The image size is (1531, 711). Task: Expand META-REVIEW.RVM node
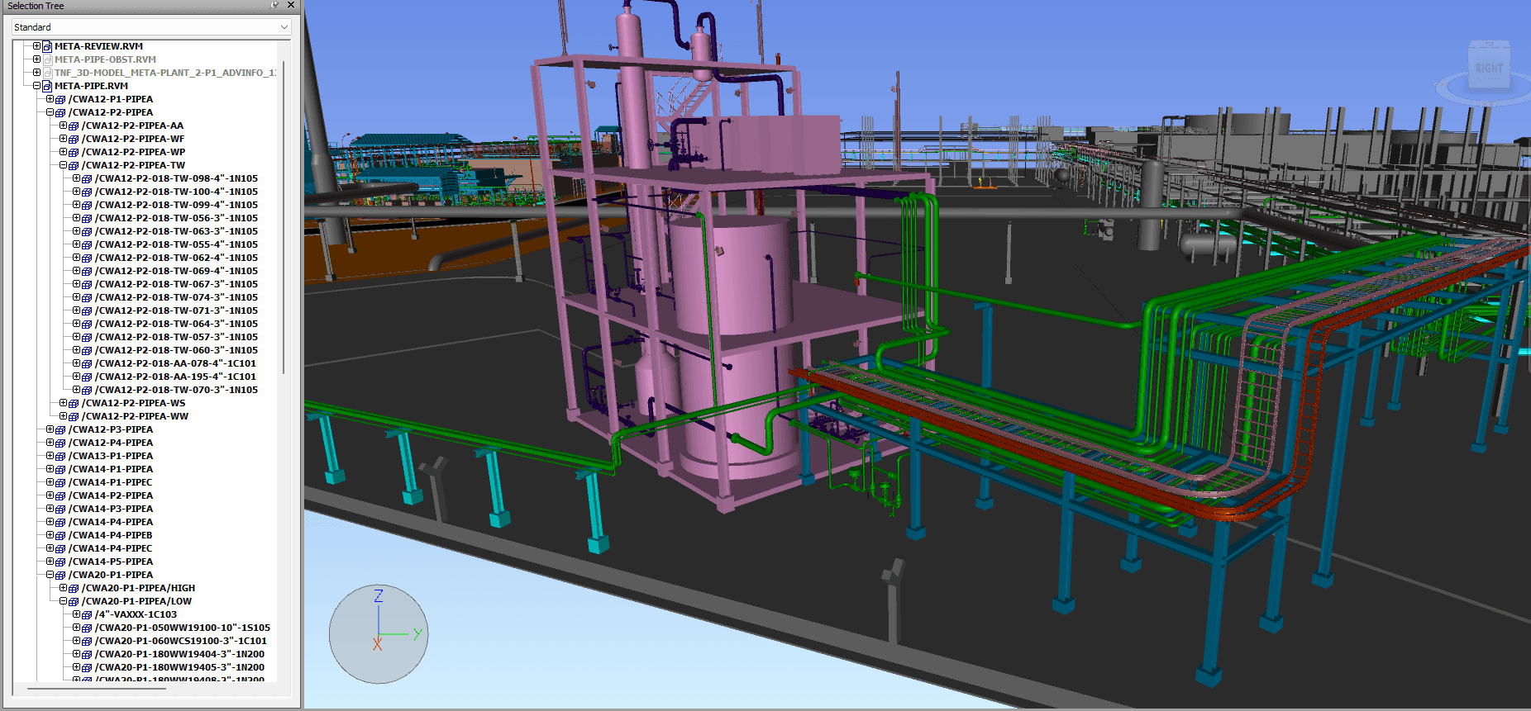pyautogui.click(x=36, y=46)
